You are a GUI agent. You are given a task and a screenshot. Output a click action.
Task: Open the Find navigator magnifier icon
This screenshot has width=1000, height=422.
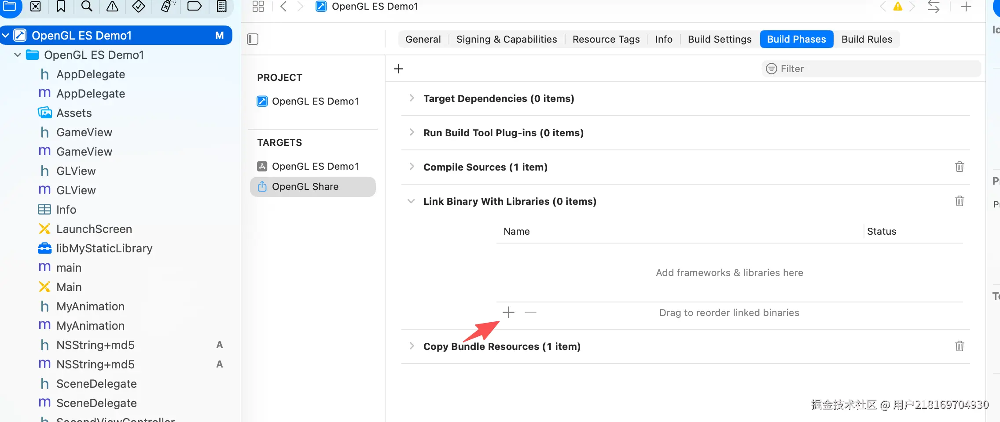tap(87, 6)
